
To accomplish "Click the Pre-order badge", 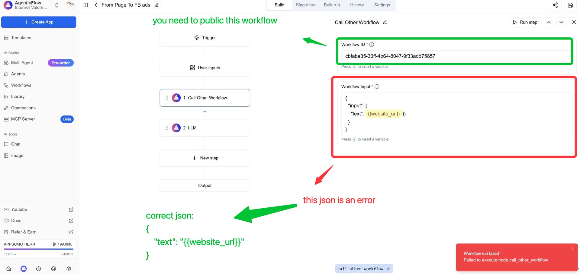I will (61, 63).
